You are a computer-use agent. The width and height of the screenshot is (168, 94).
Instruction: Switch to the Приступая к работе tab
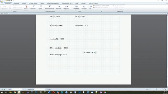click(x=93, y=3)
